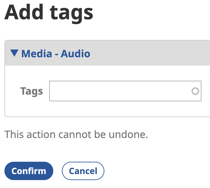The width and height of the screenshot is (210, 188).
Task: Place cursor in the Tags autocomplete box
Action: coord(121,91)
